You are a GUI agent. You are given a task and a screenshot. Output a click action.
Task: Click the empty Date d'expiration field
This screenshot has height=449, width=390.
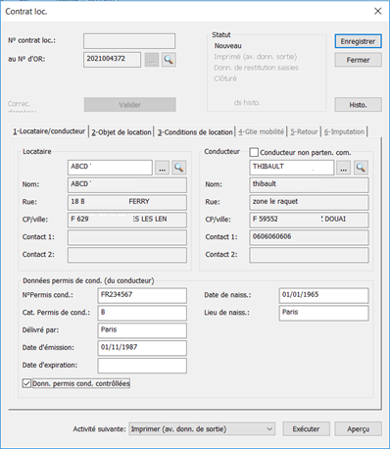(142, 366)
